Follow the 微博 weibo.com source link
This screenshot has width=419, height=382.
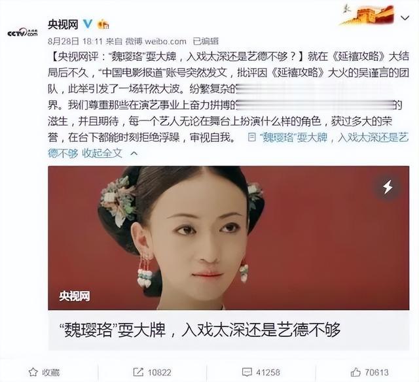pos(156,41)
